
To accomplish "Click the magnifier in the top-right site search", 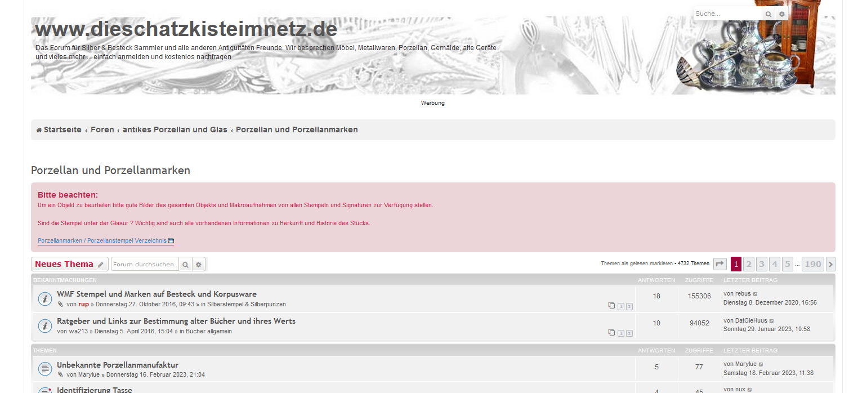I will click(768, 13).
